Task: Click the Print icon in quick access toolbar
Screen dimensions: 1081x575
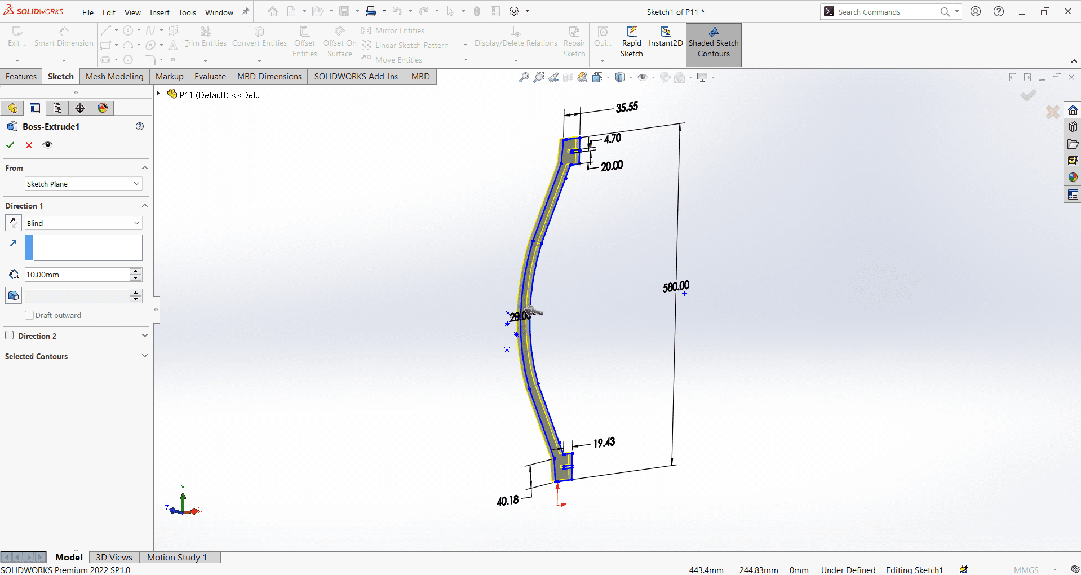Action: click(x=371, y=12)
